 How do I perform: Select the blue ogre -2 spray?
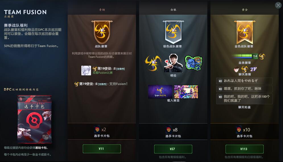pyautogui.click(x=193, y=63)
